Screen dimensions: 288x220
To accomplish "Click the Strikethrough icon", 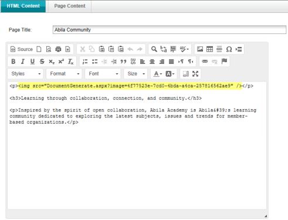I will pos(42,62).
